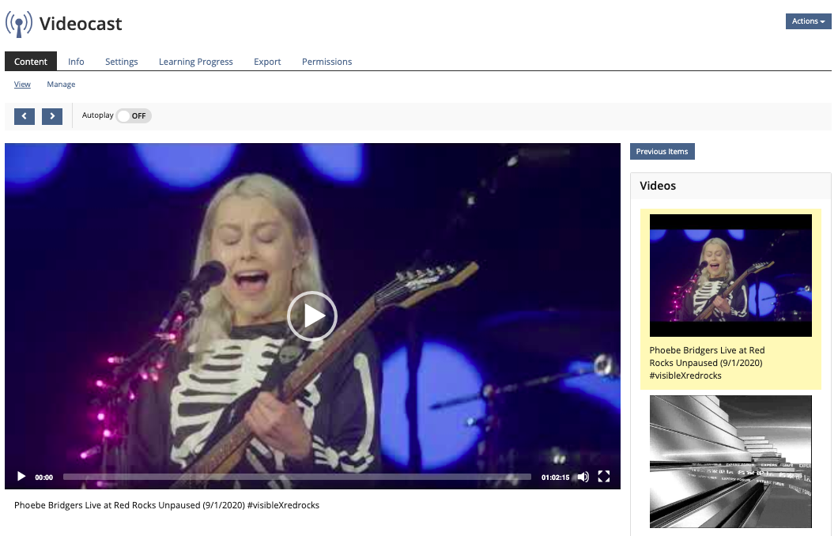Click the 01:02:15 duration label

pyautogui.click(x=555, y=477)
